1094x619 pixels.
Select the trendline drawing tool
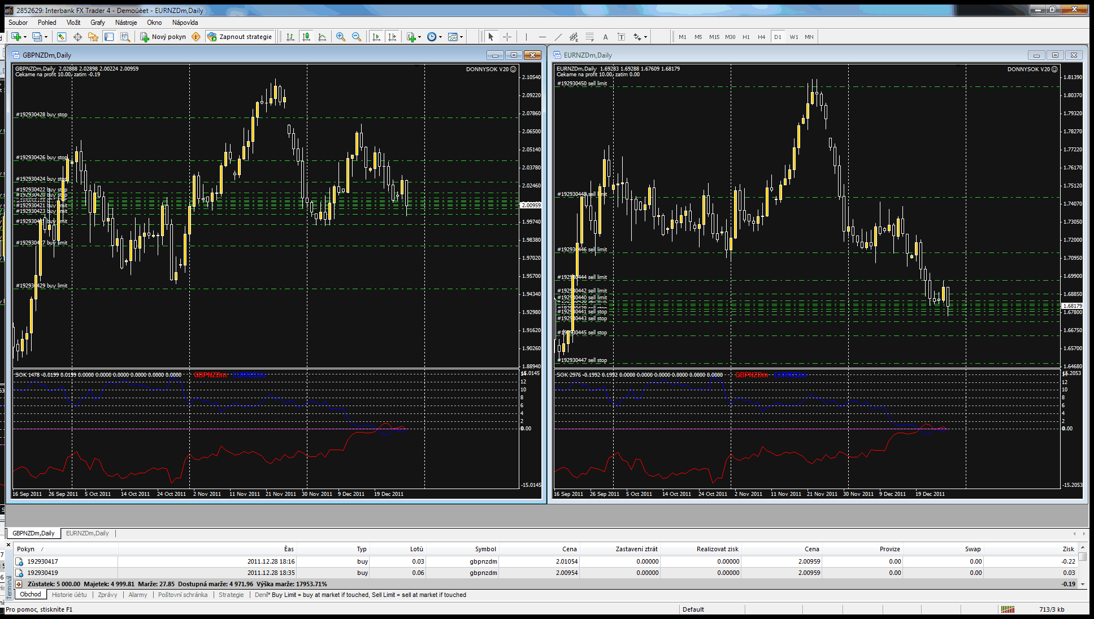[558, 37]
